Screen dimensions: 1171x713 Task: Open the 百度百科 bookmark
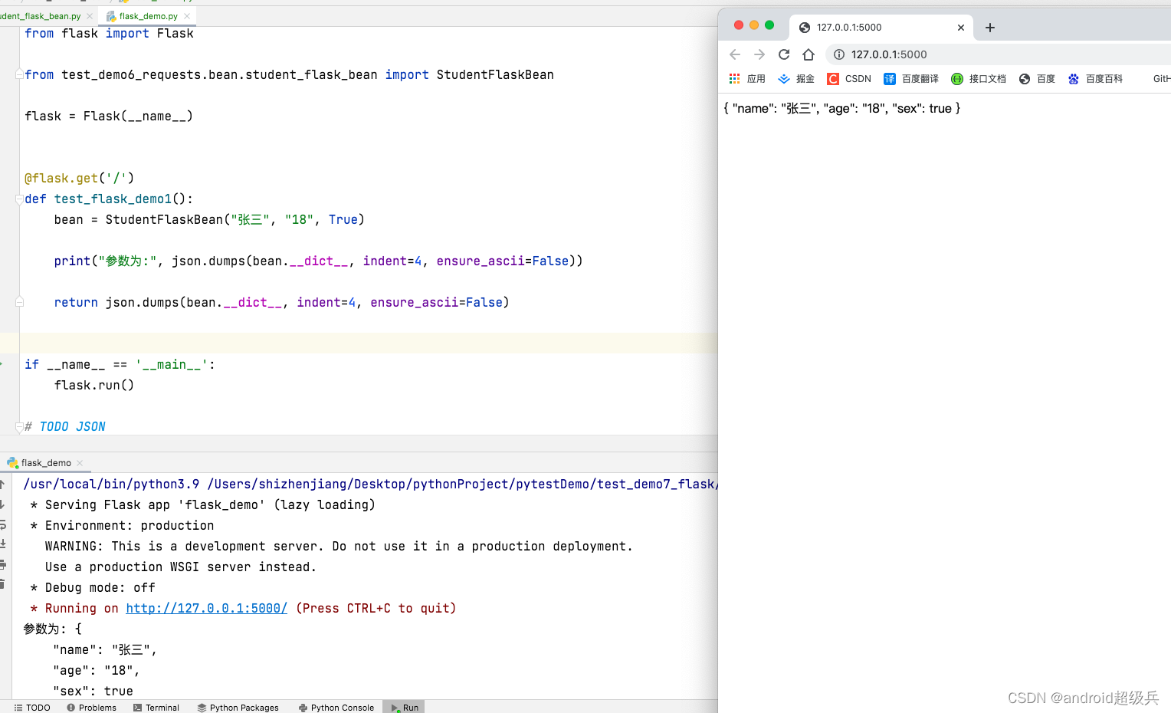pyautogui.click(x=1095, y=79)
